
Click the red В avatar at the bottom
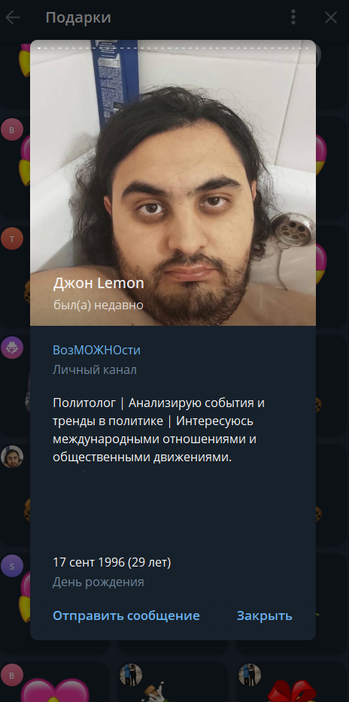[12, 675]
